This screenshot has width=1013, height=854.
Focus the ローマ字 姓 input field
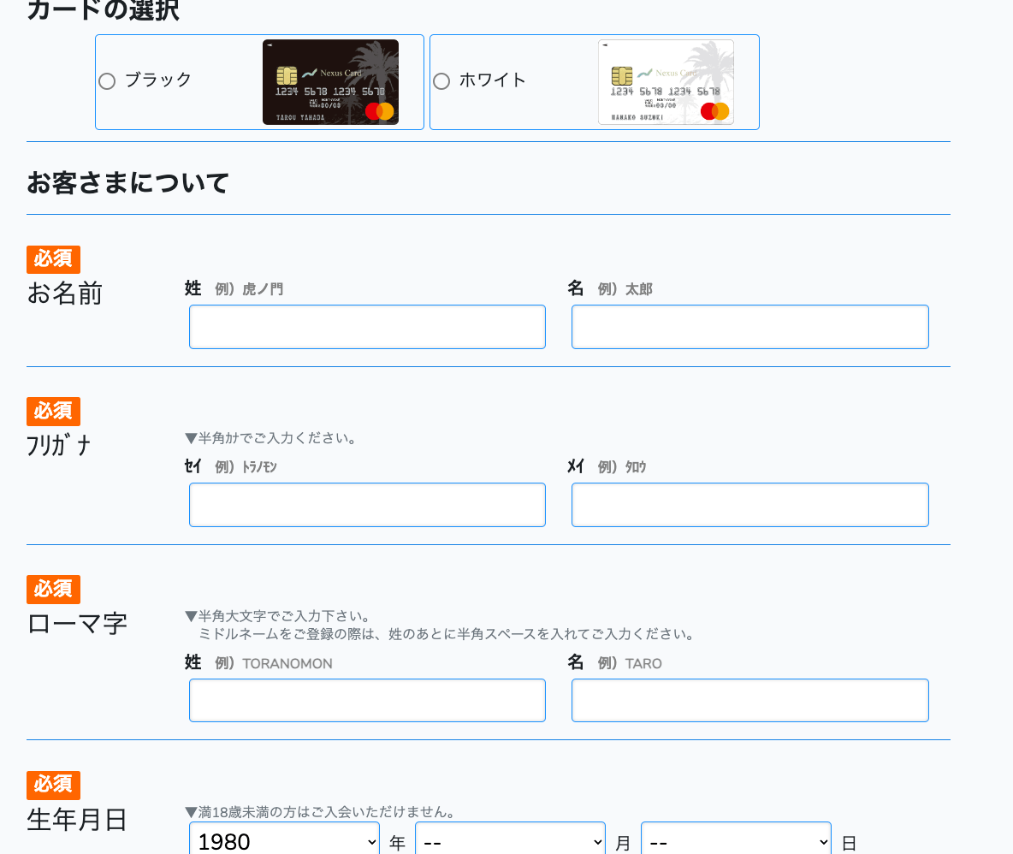click(367, 700)
